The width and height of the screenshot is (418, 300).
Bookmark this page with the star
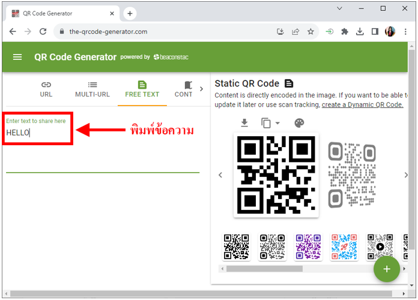[310, 32]
